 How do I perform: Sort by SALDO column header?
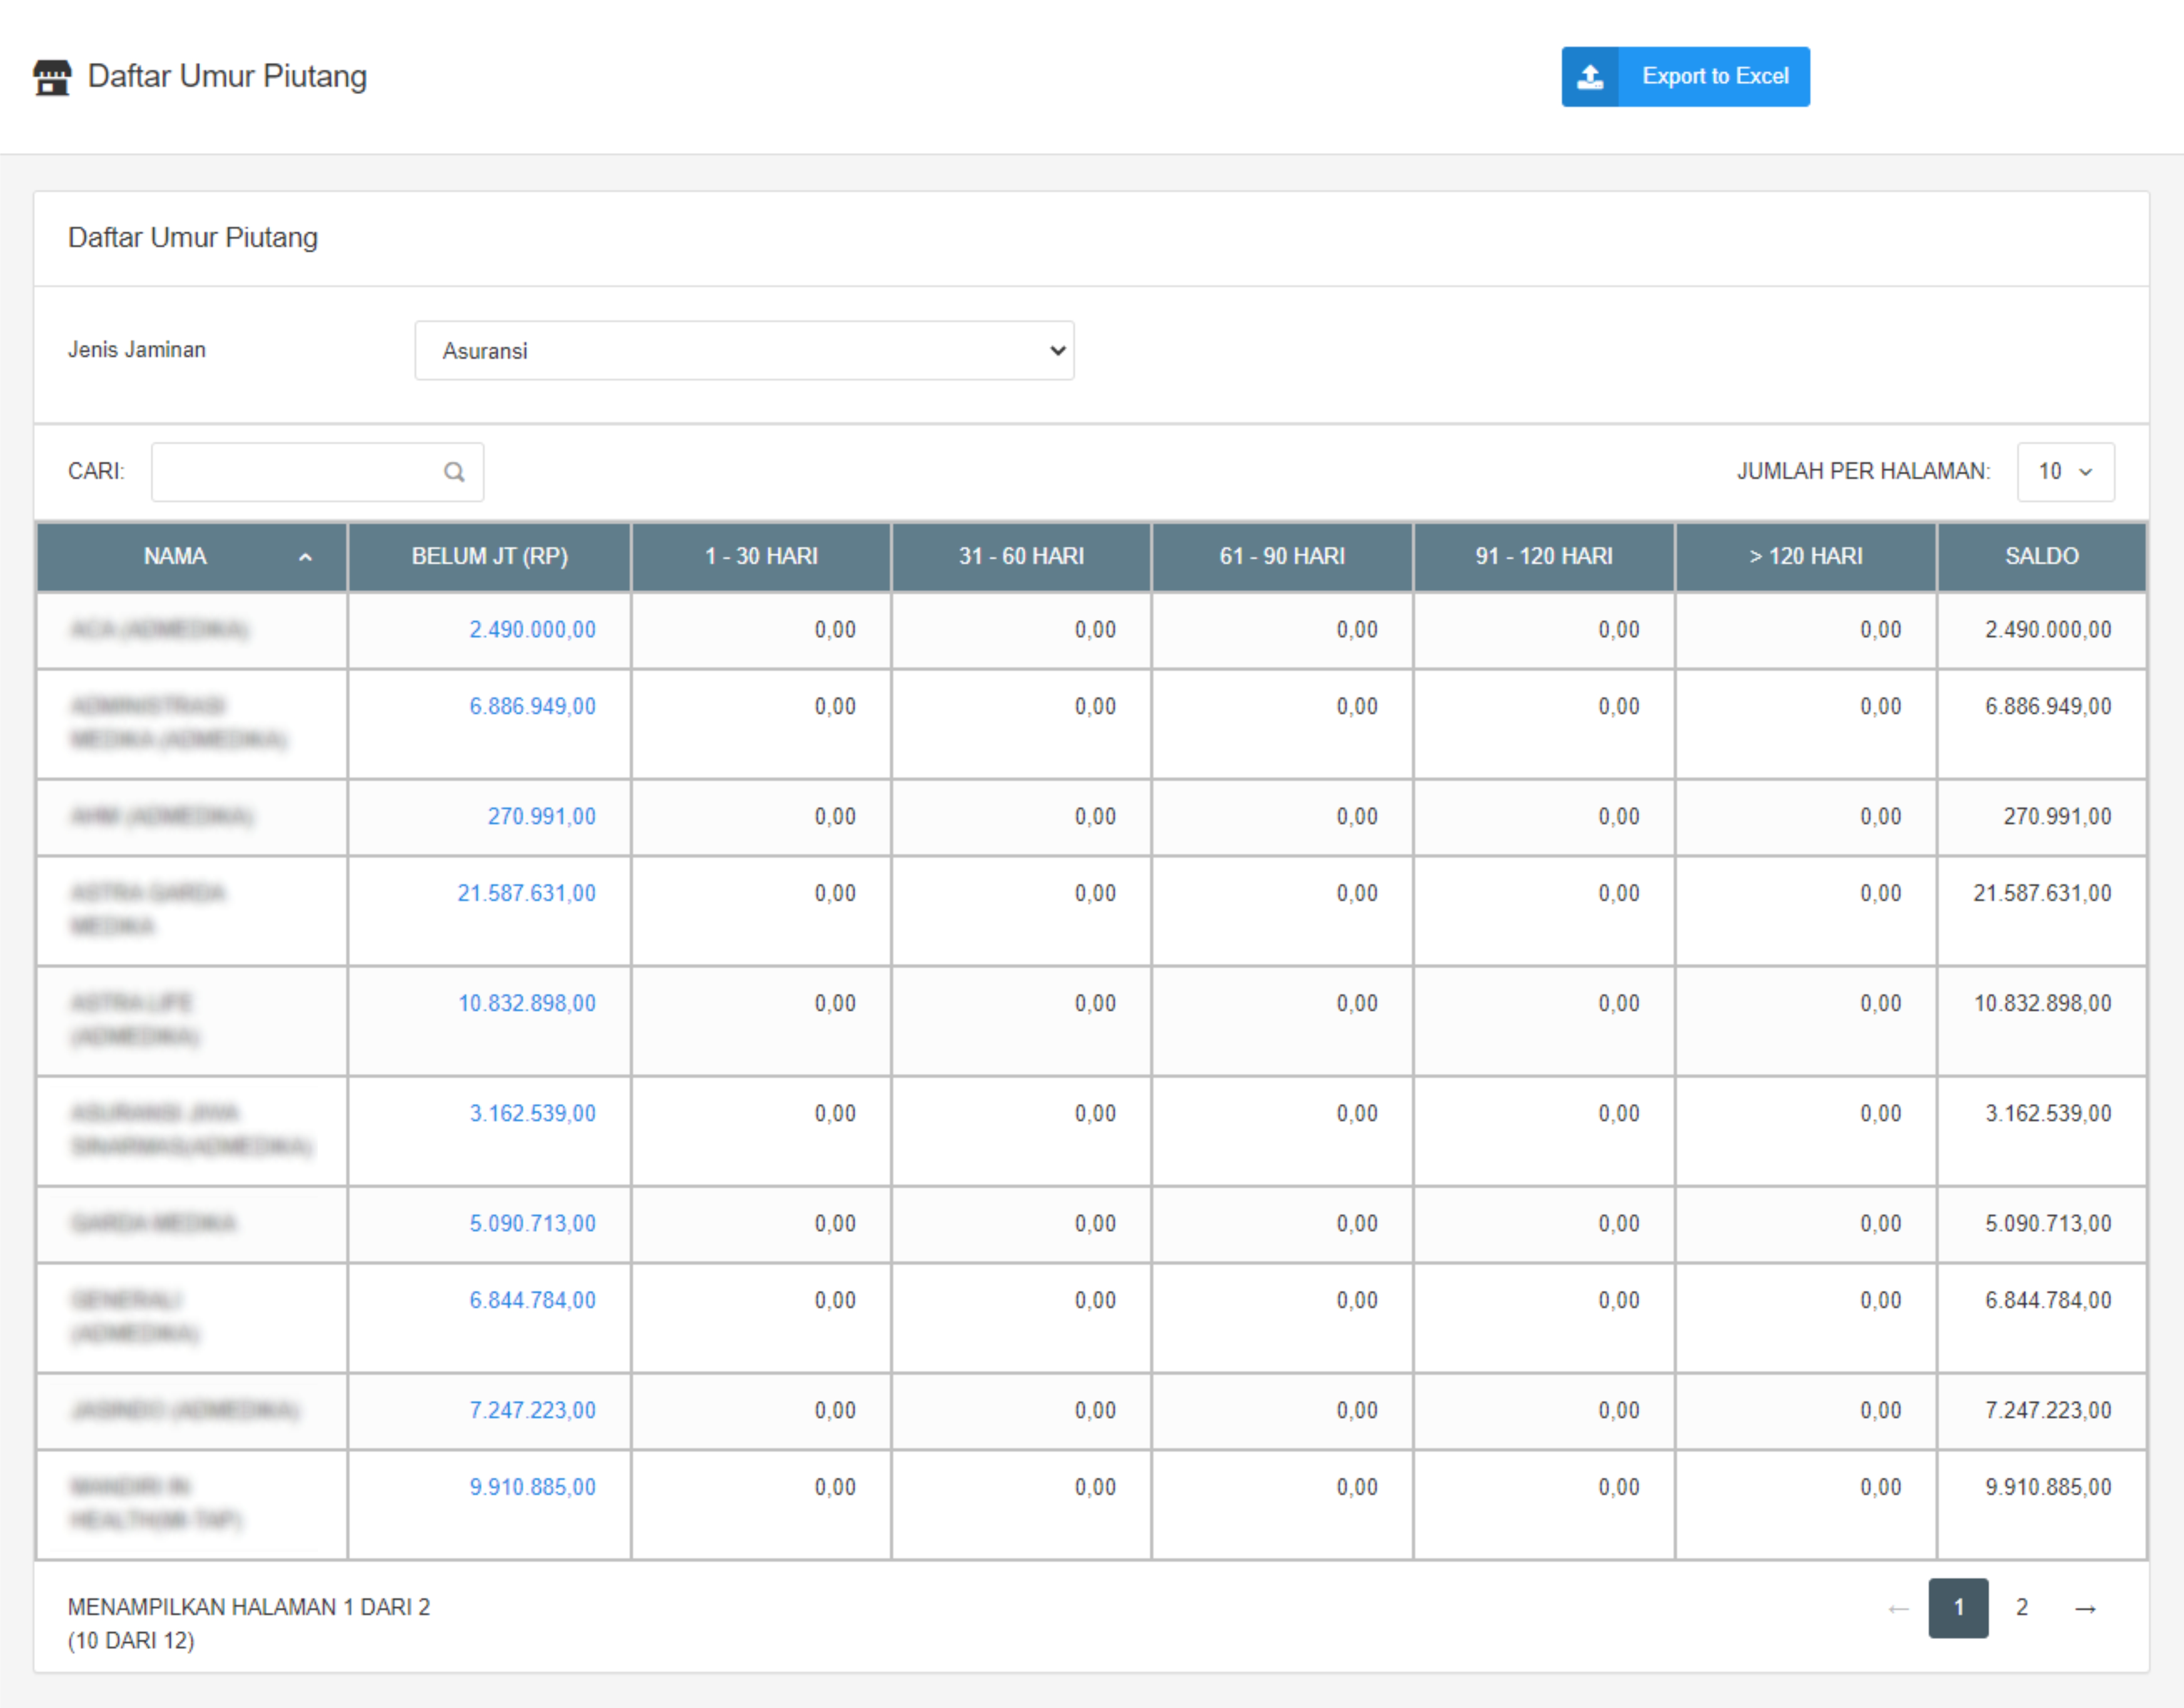[2041, 557]
